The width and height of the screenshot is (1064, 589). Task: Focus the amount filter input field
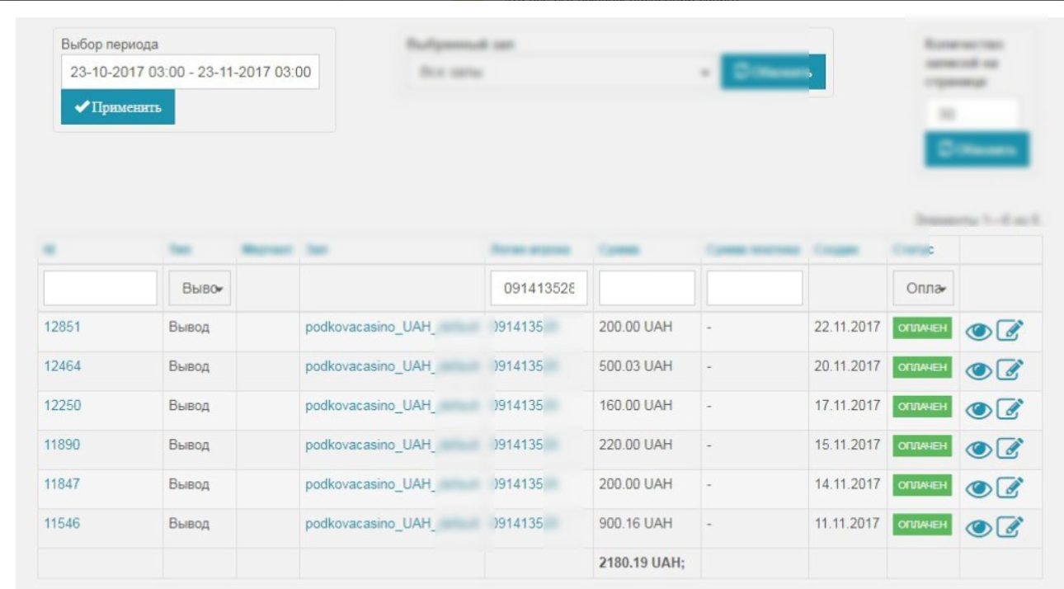pos(647,289)
